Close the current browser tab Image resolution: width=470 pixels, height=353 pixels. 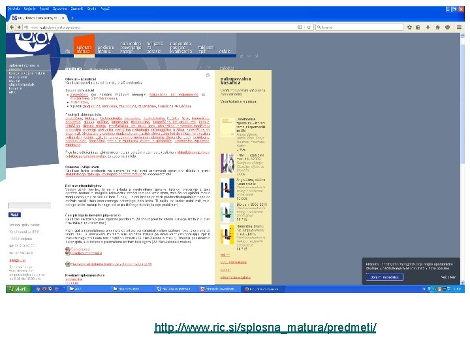tap(63, 18)
